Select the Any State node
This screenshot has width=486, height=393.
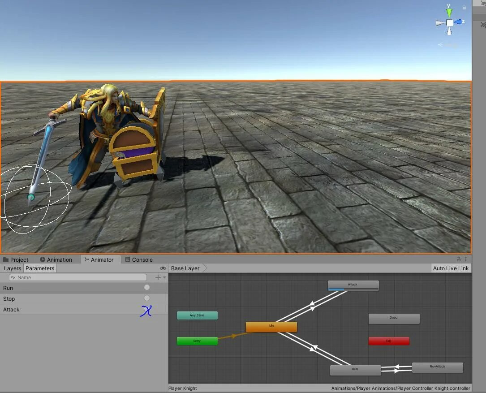point(197,315)
